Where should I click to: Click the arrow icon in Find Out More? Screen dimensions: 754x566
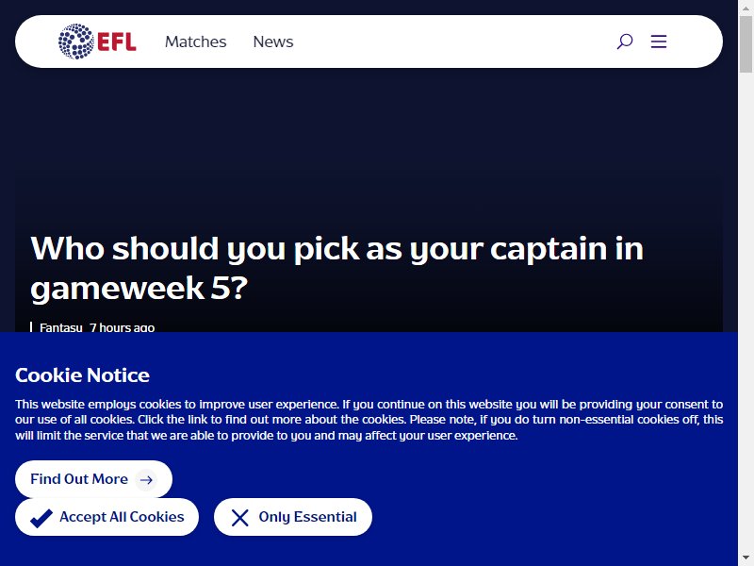click(146, 479)
